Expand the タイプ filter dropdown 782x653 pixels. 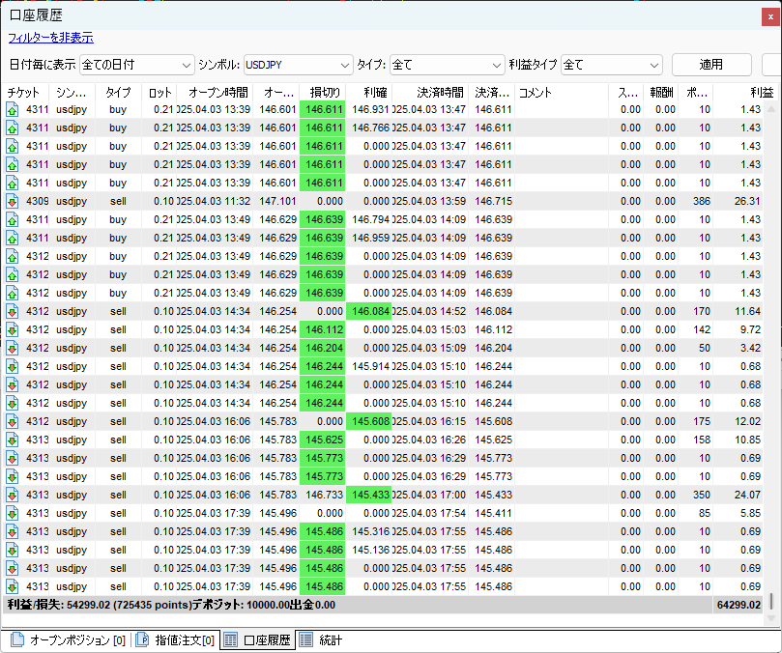447,65
